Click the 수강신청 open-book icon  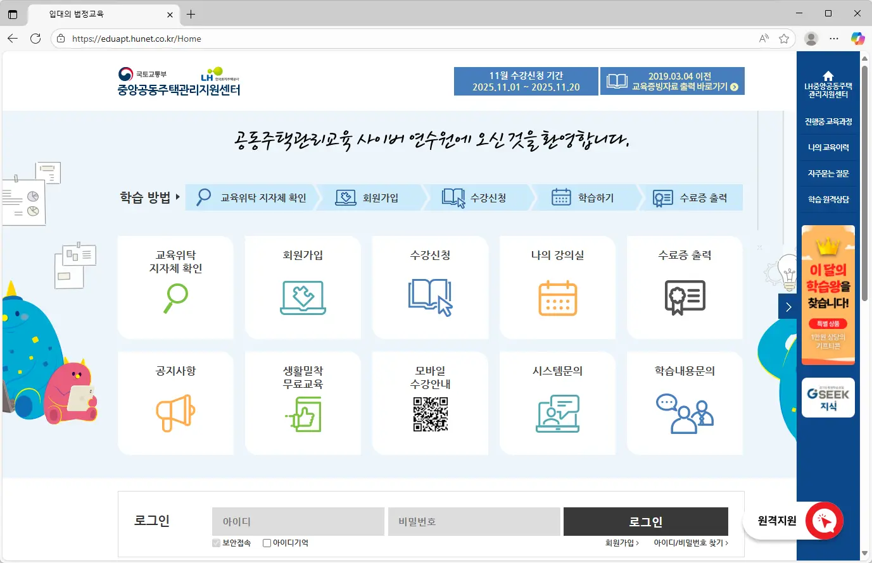(x=430, y=297)
